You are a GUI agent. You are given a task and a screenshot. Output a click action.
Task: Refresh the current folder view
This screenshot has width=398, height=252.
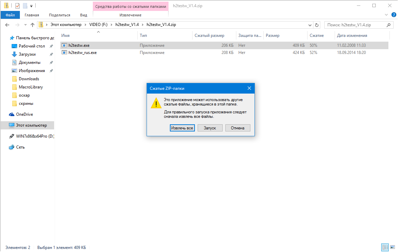(317, 25)
